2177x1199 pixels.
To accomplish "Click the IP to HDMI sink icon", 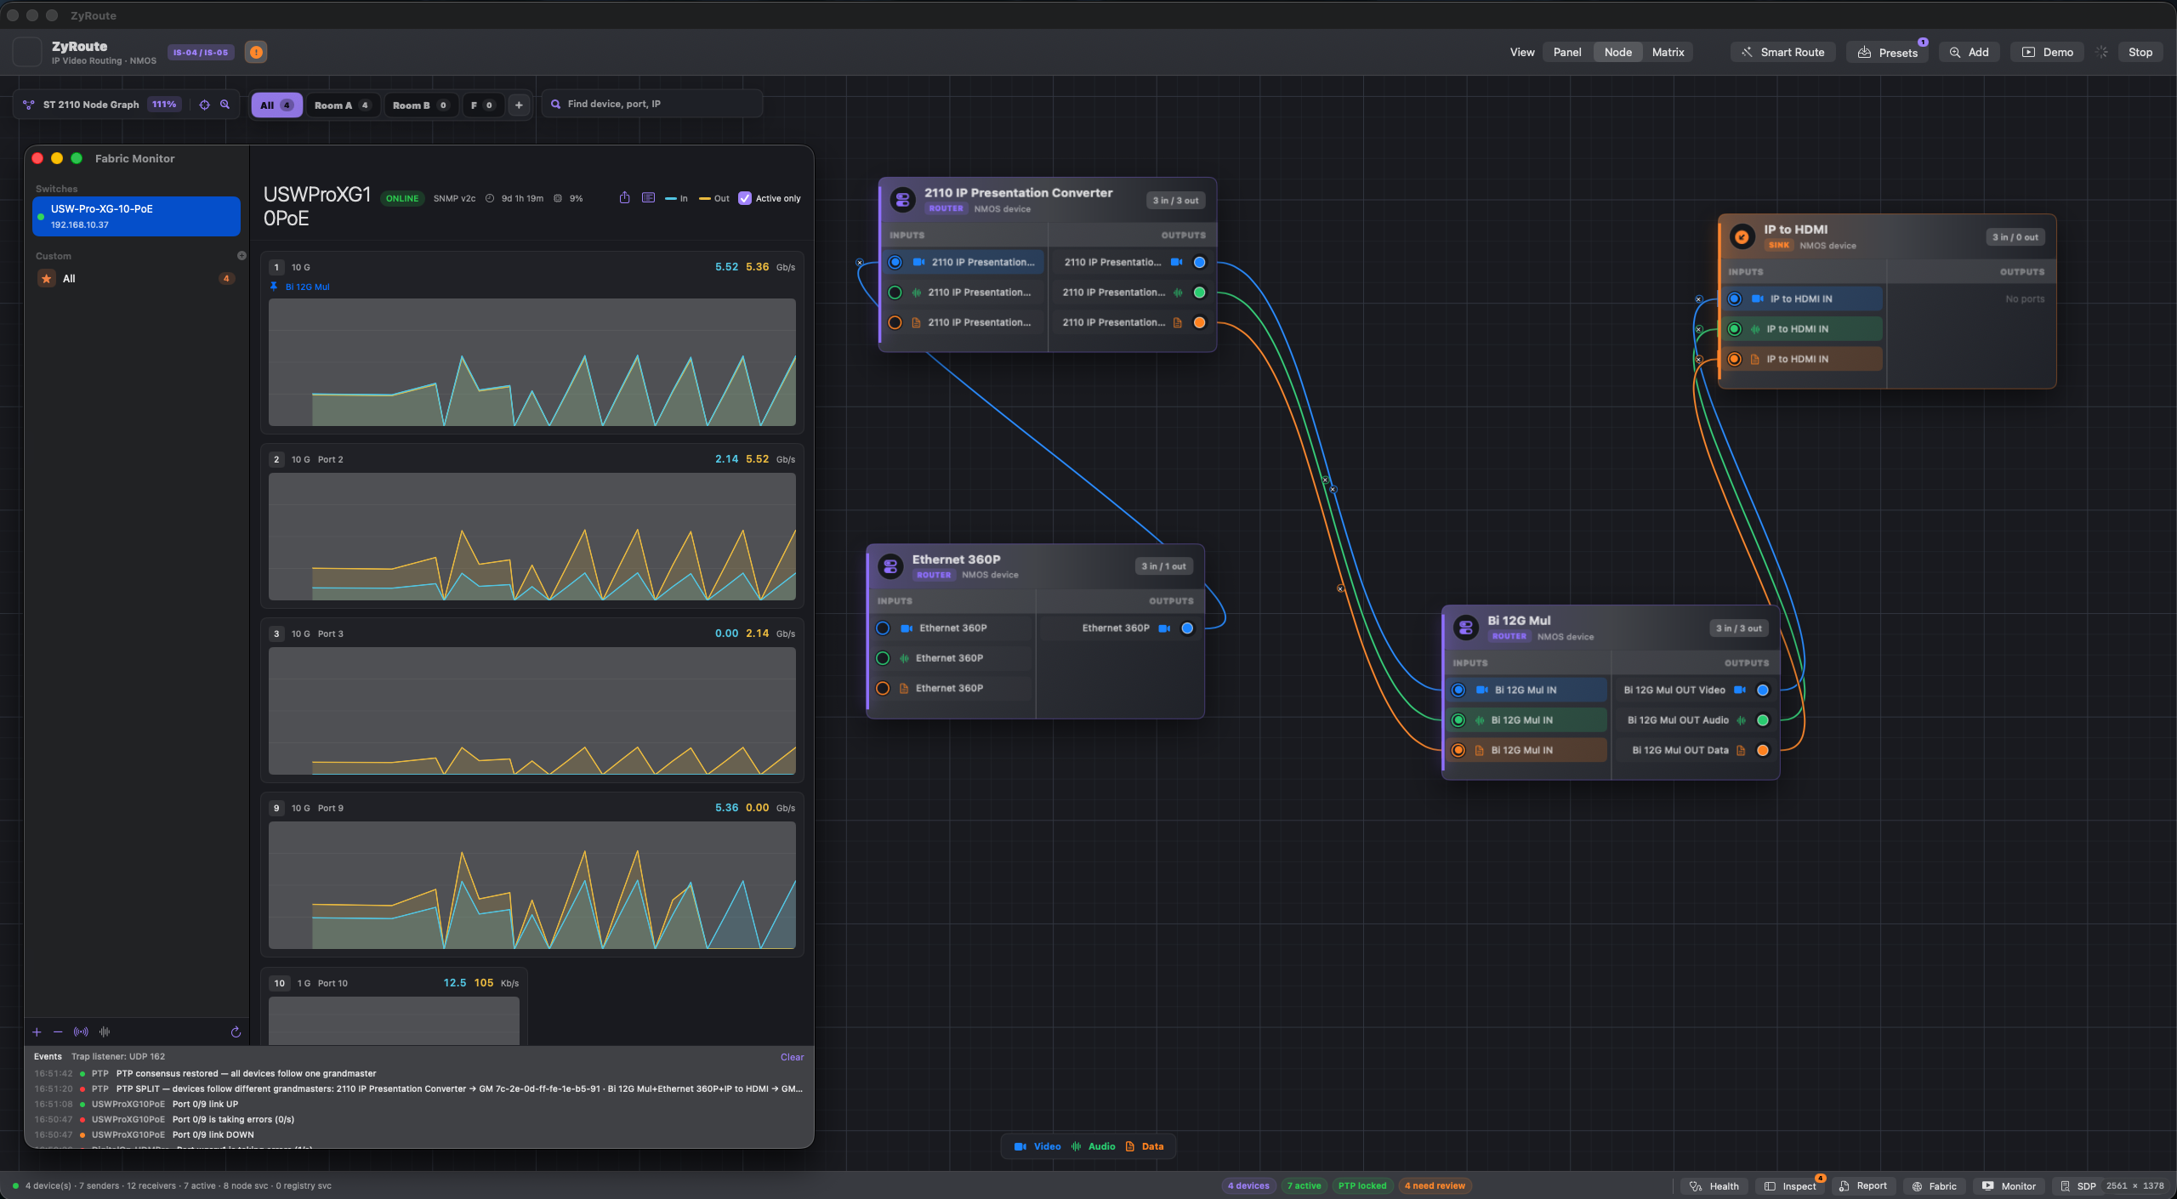I will coord(1742,237).
